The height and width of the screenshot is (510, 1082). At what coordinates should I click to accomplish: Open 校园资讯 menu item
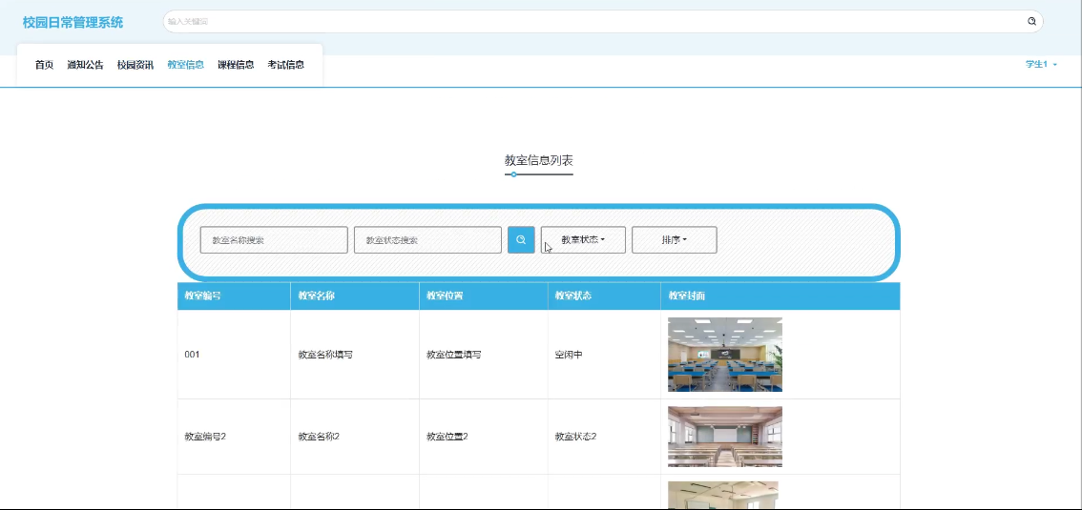pos(135,65)
